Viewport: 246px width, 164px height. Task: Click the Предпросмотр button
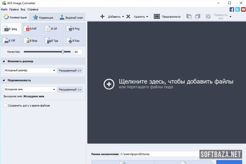pyautogui.click(x=167, y=17)
